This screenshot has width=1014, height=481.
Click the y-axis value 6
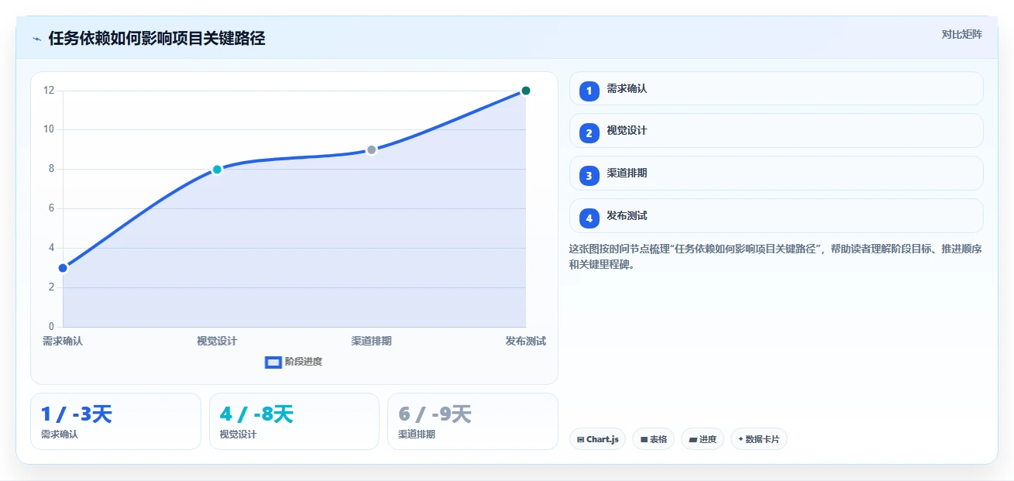pos(51,208)
